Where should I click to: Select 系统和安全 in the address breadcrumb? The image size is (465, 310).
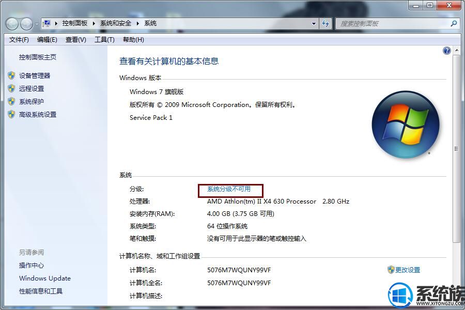116,23
